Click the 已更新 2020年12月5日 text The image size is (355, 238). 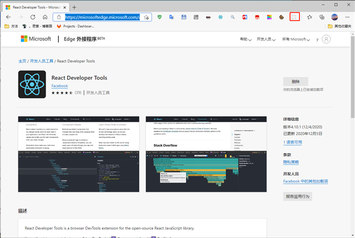(x=303, y=133)
